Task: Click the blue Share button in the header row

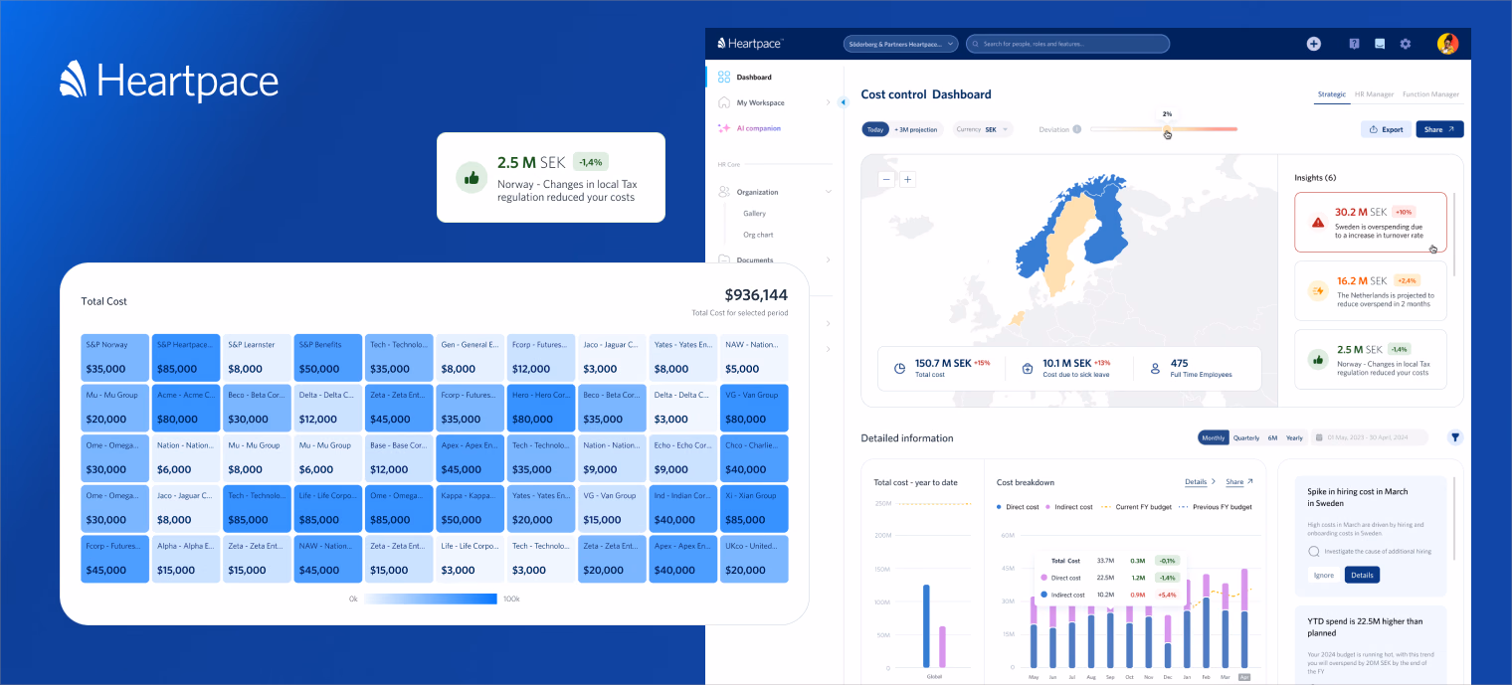Action: click(x=1439, y=129)
